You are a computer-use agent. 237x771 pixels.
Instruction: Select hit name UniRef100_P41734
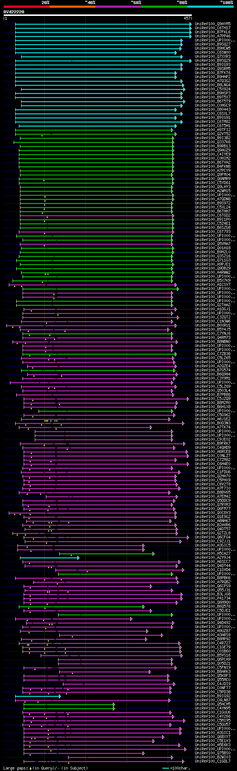coord(213,598)
